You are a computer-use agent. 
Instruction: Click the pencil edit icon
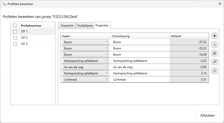tap(214, 62)
